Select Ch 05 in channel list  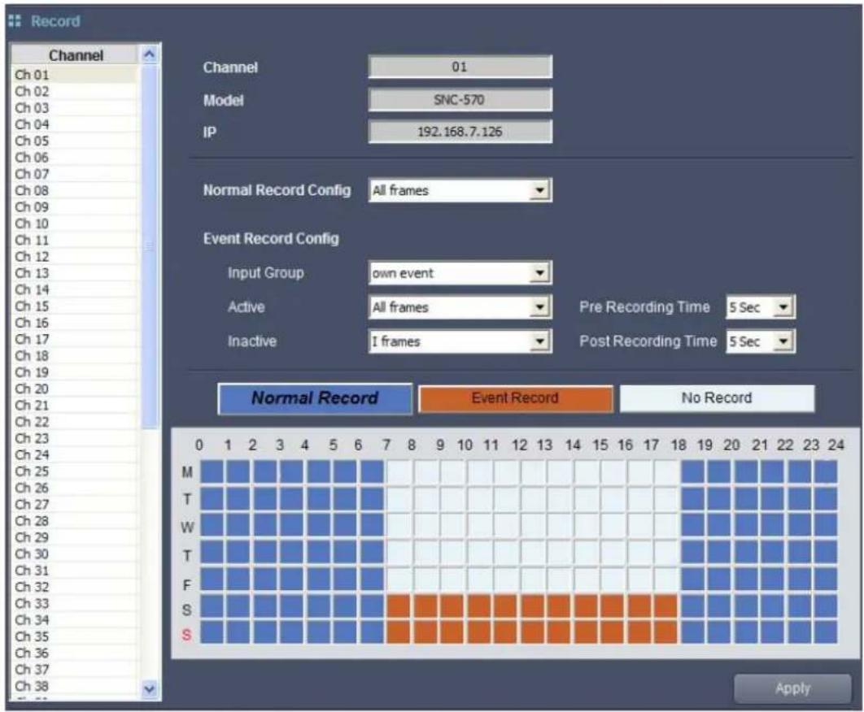(74, 141)
